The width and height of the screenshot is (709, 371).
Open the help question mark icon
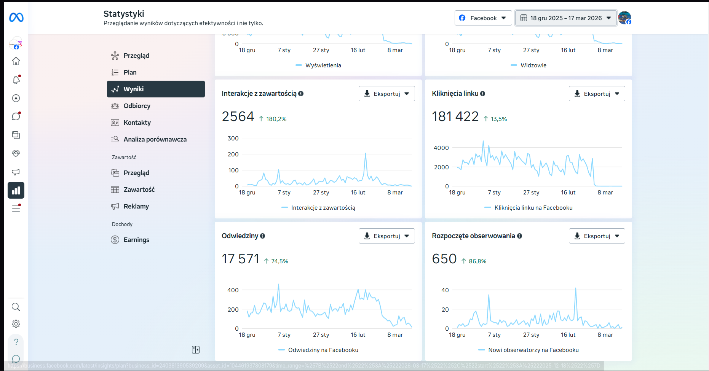[16, 342]
